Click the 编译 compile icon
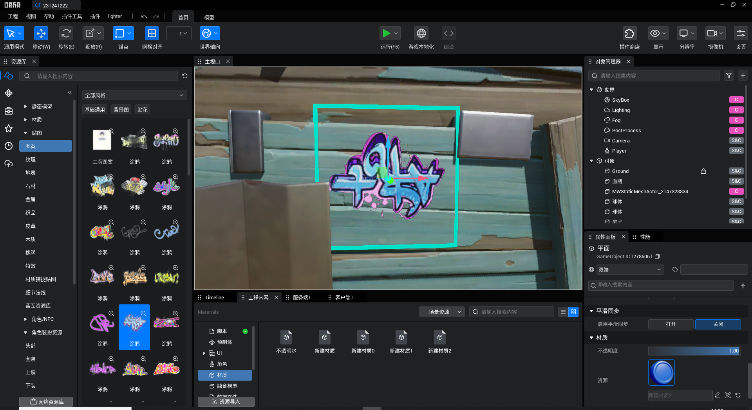 [449, 34]
